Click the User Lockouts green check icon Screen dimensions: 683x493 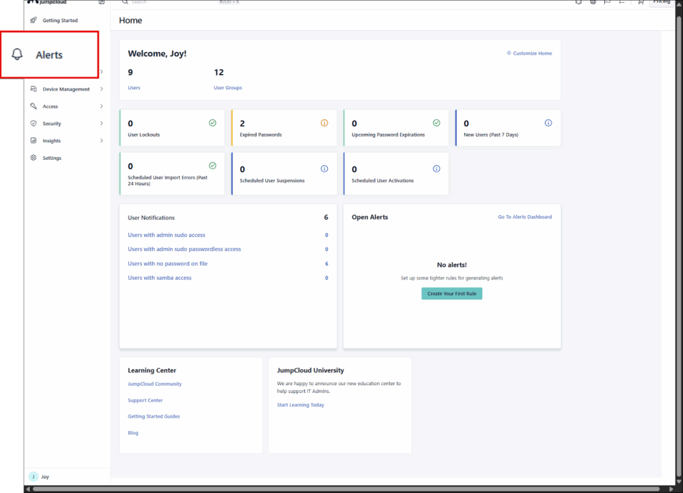[212, 123]
